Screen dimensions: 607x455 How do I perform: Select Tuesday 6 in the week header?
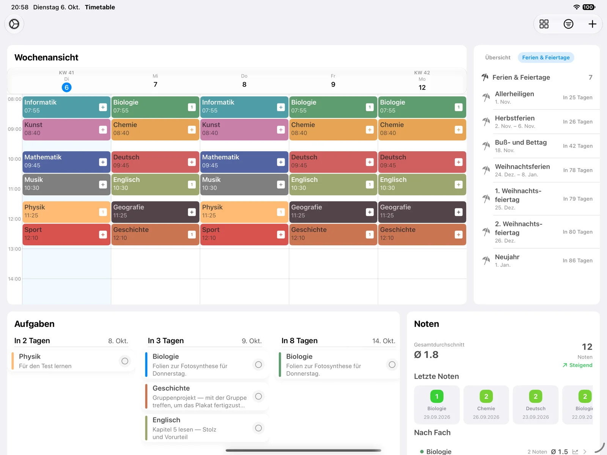(66, 88)
